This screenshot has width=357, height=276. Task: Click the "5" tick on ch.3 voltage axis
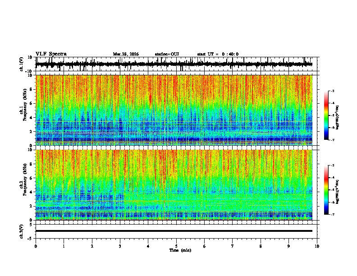[32, 224]
